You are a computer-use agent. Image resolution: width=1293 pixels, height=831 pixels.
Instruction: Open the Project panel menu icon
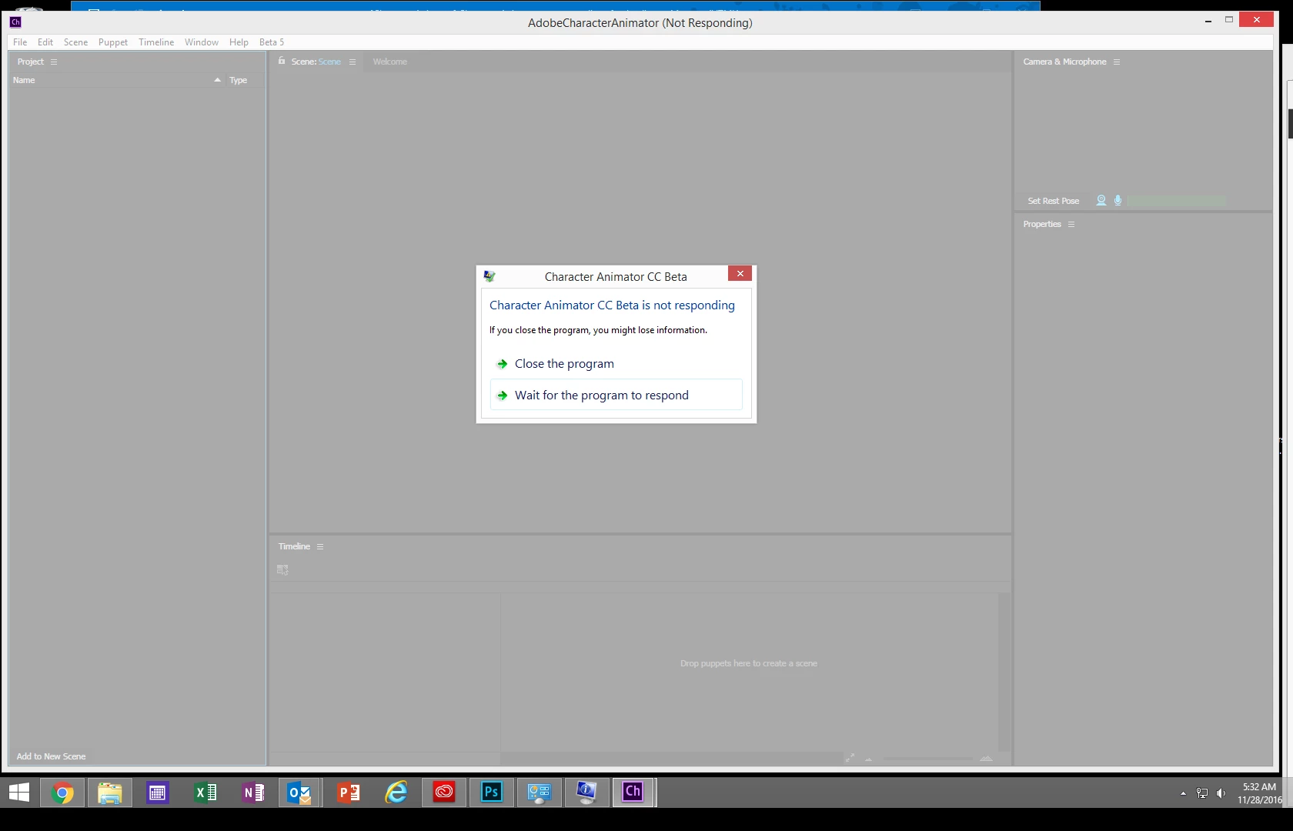tap(54, 62)
